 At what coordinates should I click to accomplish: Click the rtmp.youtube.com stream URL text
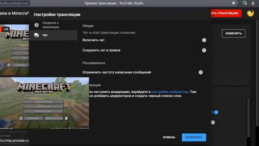pyautogui.click(x=15, y=141)
